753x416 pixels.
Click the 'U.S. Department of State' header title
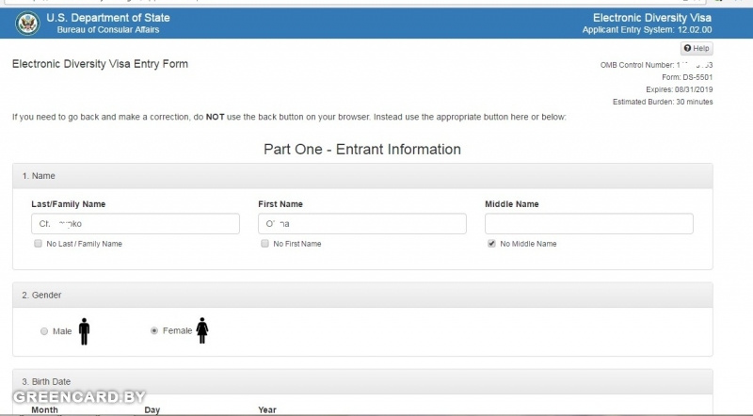coord(108,18)
